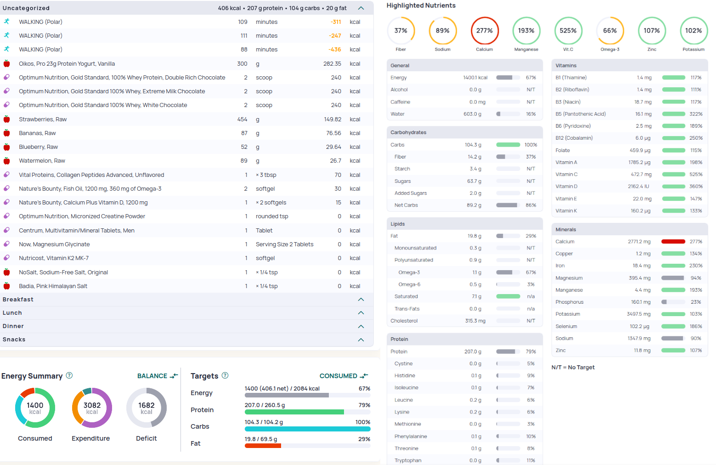Toggle the Breakfast group chevron
This screenshot has width=716, height=465.
pos(361,300)
